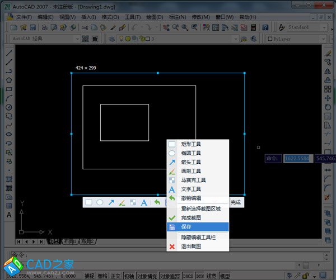This screenshot has width=336, height=280.
Task: Toggle 捕捉 snap mode in status bar
Action: tap(89, 276)
